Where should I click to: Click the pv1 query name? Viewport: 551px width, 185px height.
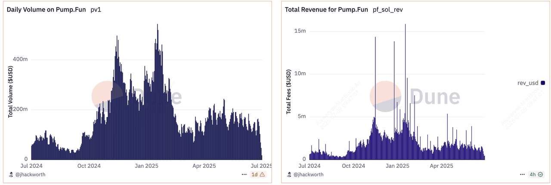tap(95, 9)
